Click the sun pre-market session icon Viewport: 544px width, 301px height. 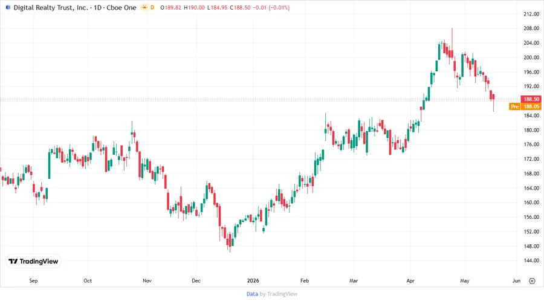pyautogui.click(x=144, y=7)
